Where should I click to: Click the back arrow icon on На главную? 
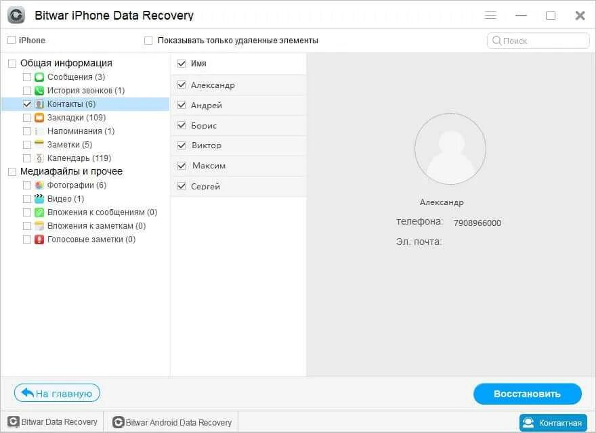coord(27,392)
